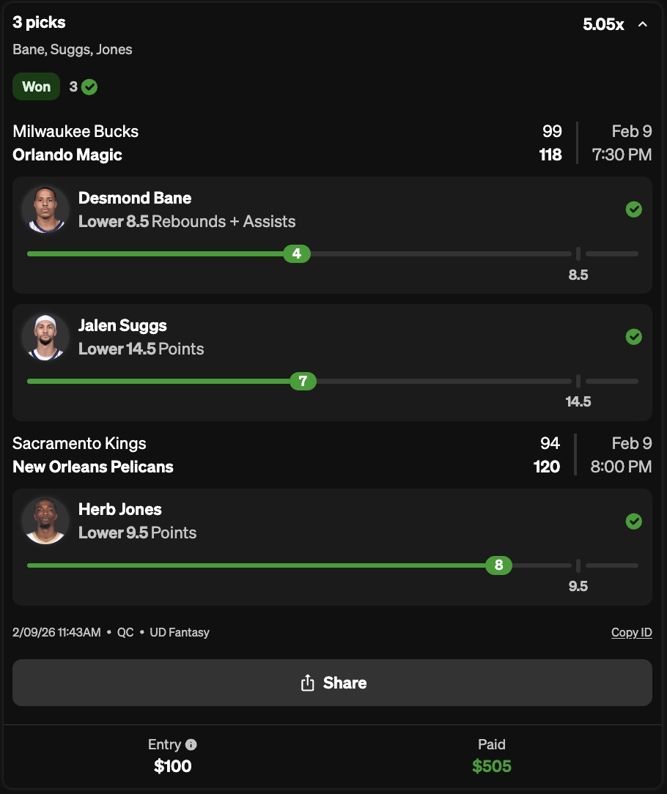Click the green check next to 3 wins

pyautogui.click(x=89, y=87)
